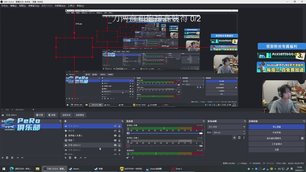Open the transition type dropdown 淡入淡出
Image resolution: width=306 pixels, height=172 pixels.
pyautogui.click(x=226, y=127)
